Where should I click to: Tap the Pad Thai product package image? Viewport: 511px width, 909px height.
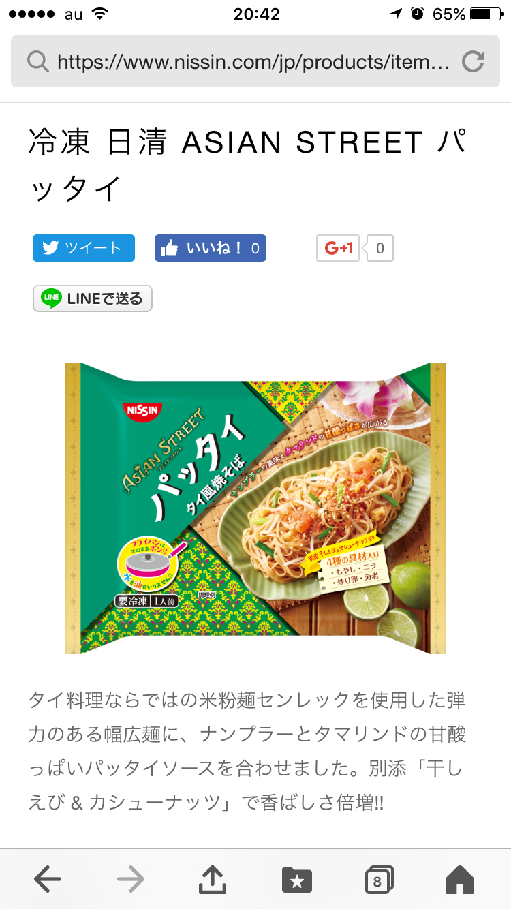(255, 508)
